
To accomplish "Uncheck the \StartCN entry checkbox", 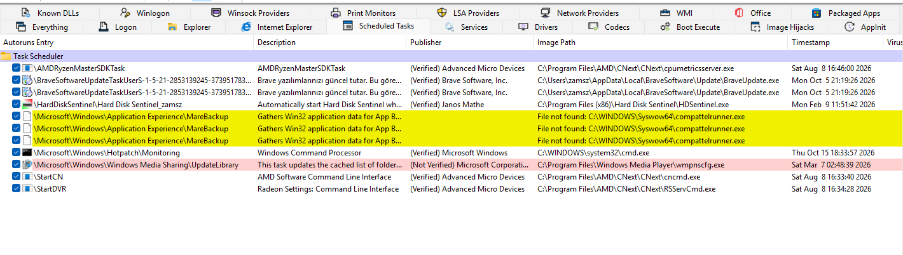I will [x=16, y=177].
